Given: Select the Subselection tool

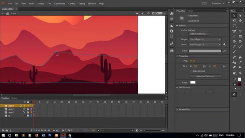Looking at the screenshot, I should click(x=240, y=15).
